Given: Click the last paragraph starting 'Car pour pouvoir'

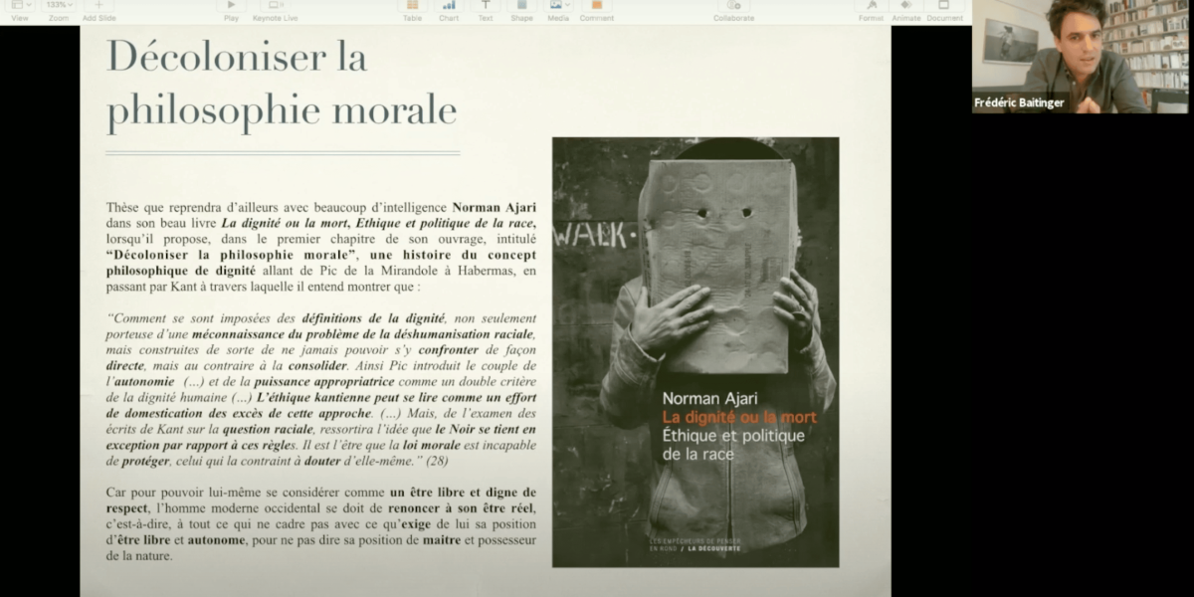Looking at the screenshot, I should coord(321,523).
